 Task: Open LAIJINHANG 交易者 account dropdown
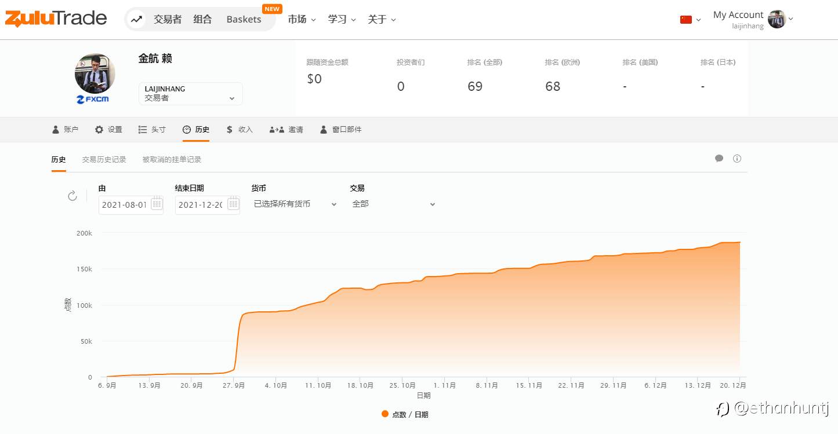point(190,94)
